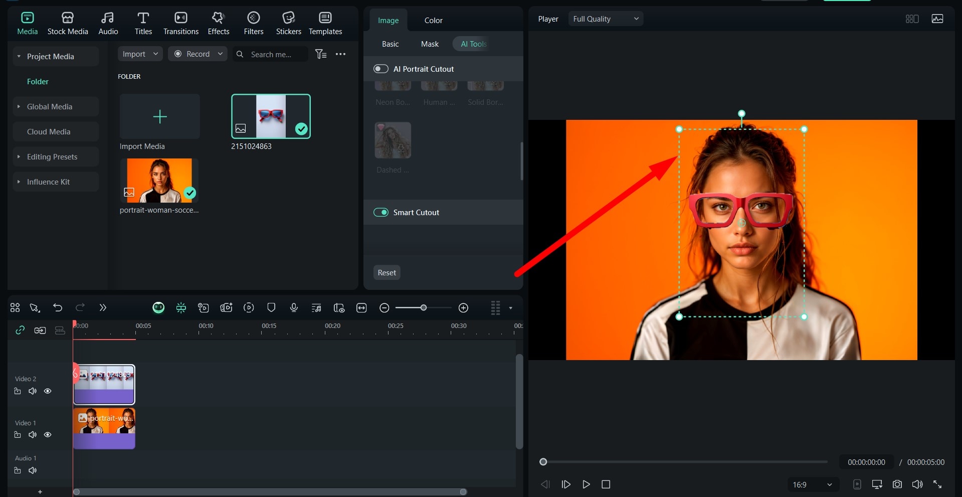The image size is (962, 497).
Task: Hide the Video 2 track
Action: (x=48, y=391)
